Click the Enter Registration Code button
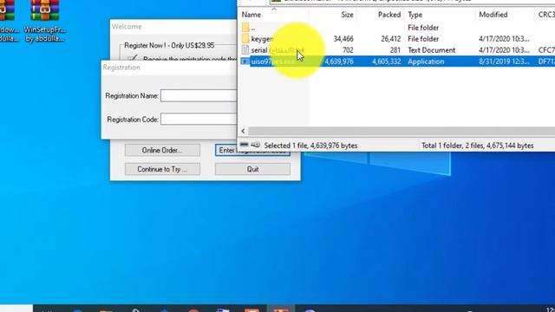The height and width of the screenshot is (312, 555). tap(252, 150)
